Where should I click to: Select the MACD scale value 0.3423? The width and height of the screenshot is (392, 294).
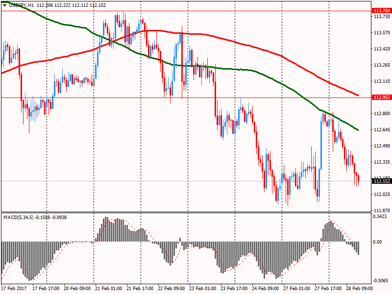(379, 217)
